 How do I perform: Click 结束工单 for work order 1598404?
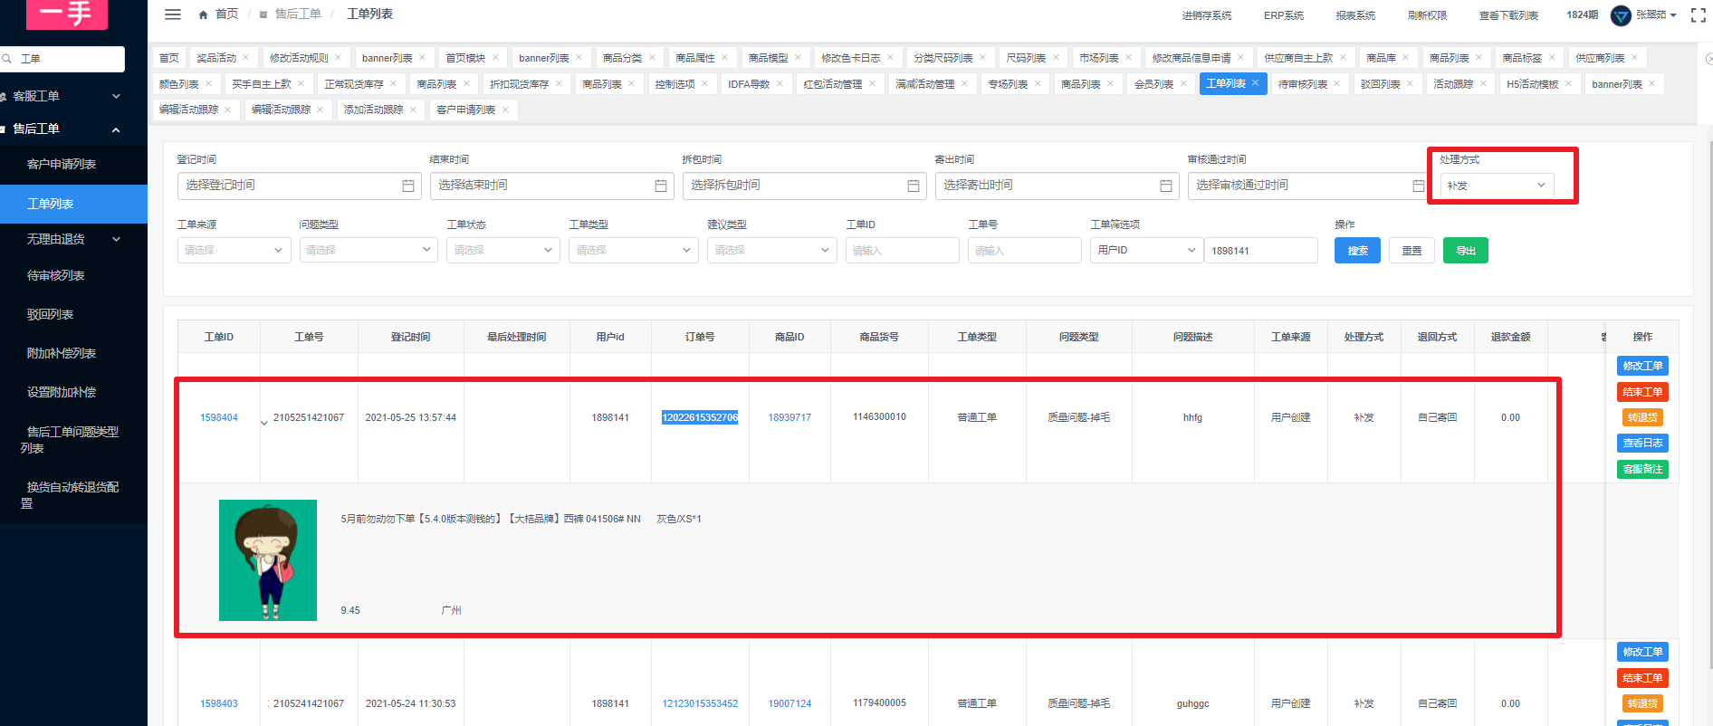click(1642, 392)
